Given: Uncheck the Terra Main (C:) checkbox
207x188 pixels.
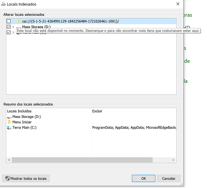Looking at the screenshot, I should [x=9, y=32].
